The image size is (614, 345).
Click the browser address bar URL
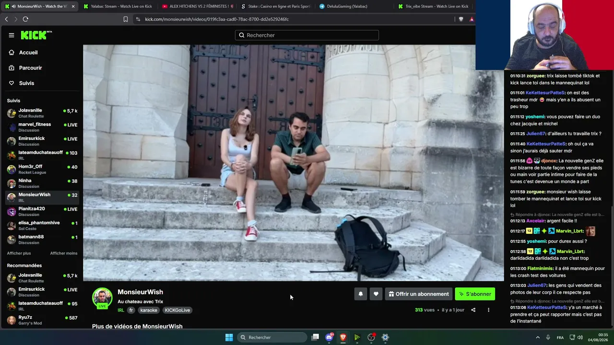click(x=217, y=19)
